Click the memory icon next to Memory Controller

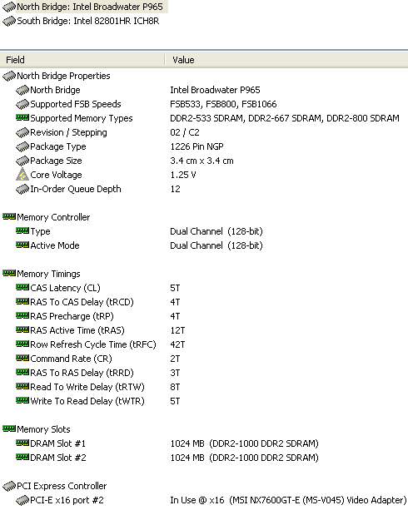pos(9,216)
